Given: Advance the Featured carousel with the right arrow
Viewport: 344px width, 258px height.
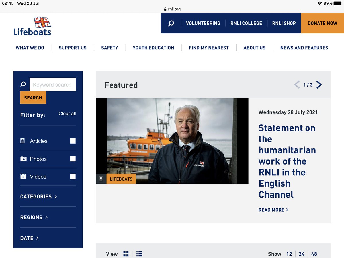Looking at the screenshot, I should (x=319, y=85).
